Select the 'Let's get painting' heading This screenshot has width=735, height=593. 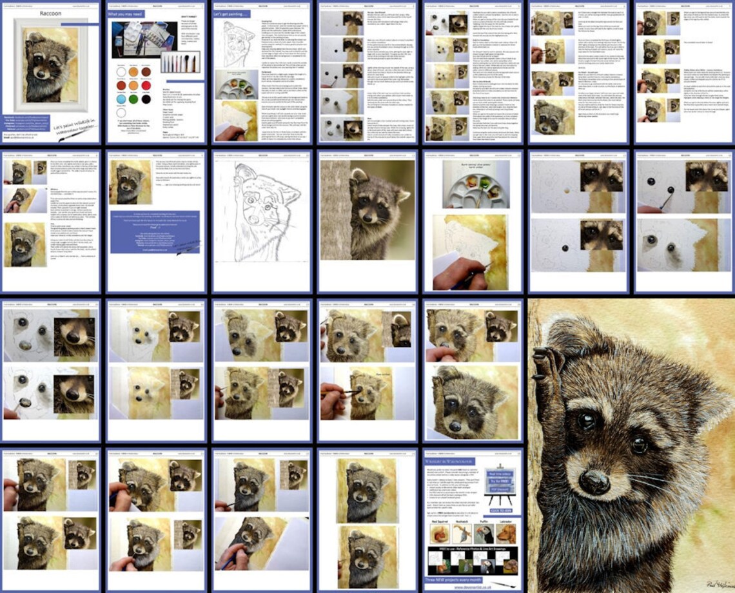click(x=231, y=14)
